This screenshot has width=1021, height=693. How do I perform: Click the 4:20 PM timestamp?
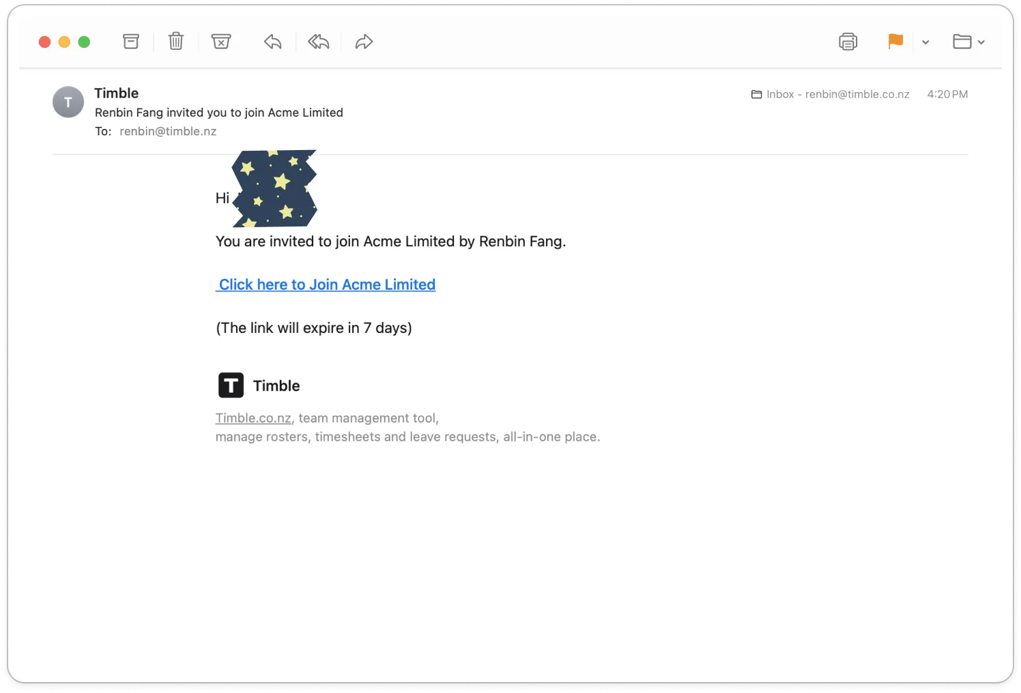[947, 94]
